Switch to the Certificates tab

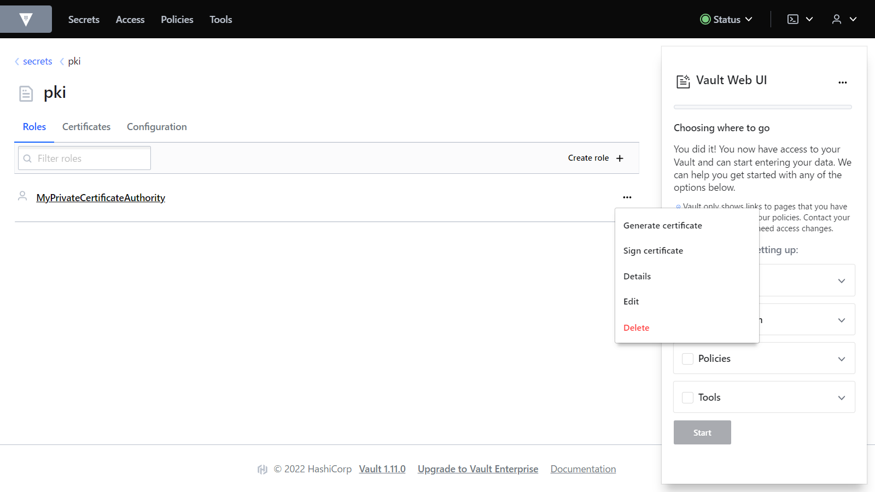[x=86, y=127]
